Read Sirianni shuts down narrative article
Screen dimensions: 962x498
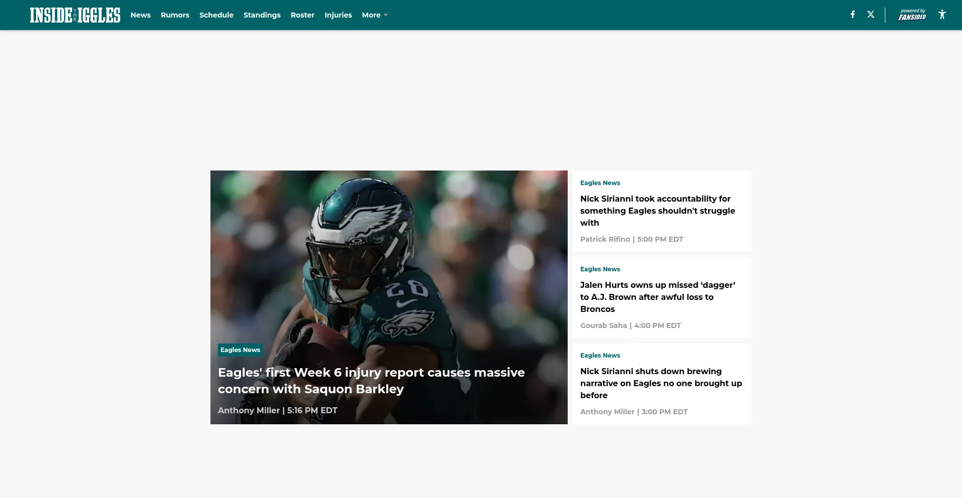click(x=660, y=383)
